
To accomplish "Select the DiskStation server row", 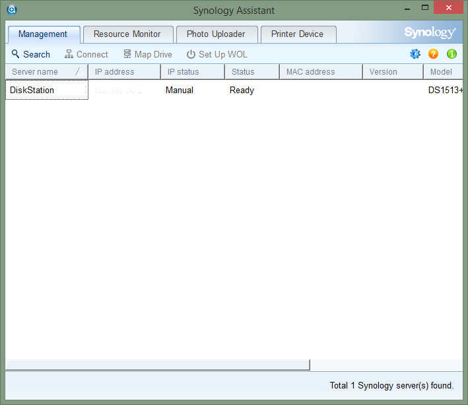I will point(234,90).
